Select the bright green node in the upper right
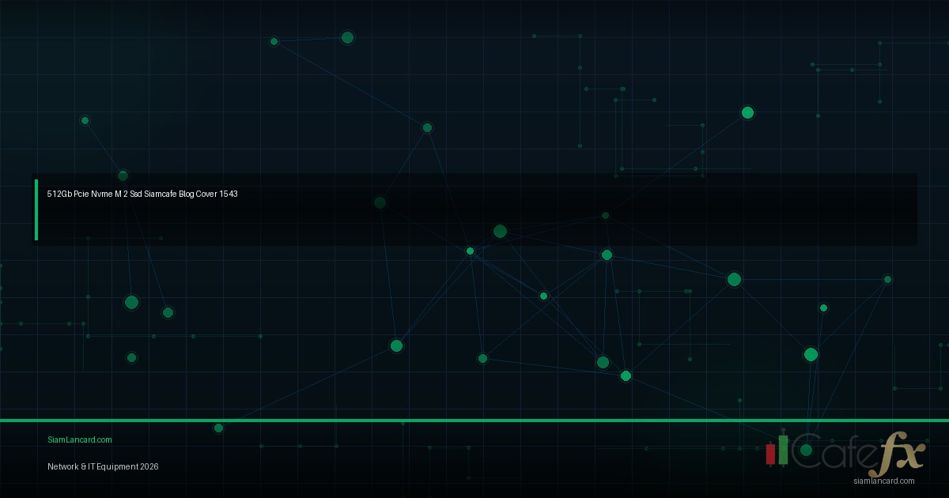Image resolution: width=949 pixels, height=498 pixels. coord(747,112)
